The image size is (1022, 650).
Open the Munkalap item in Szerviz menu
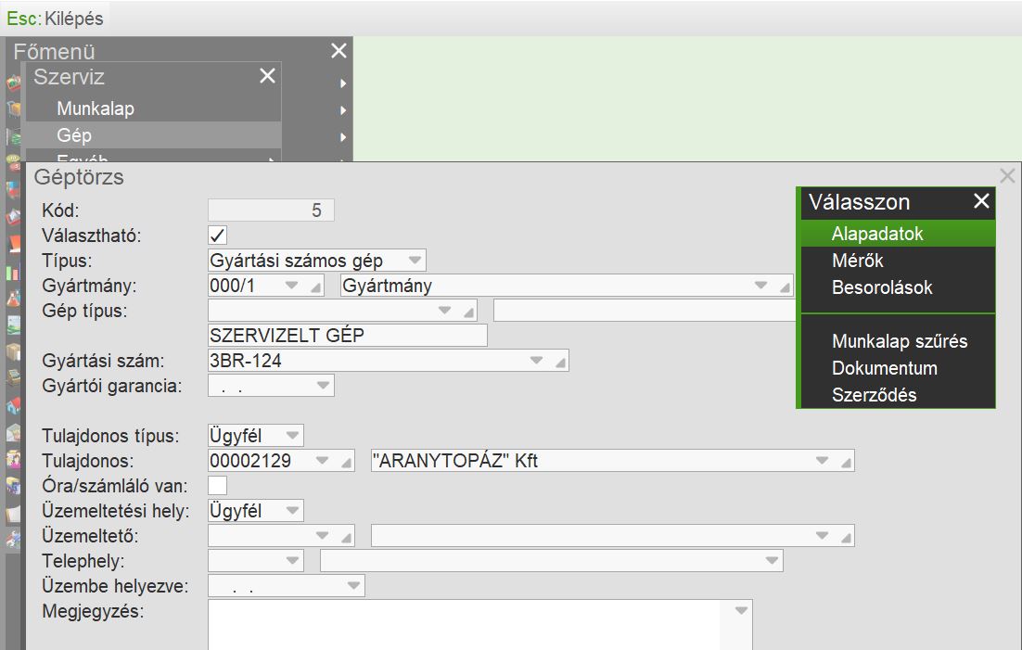point(153,108)
